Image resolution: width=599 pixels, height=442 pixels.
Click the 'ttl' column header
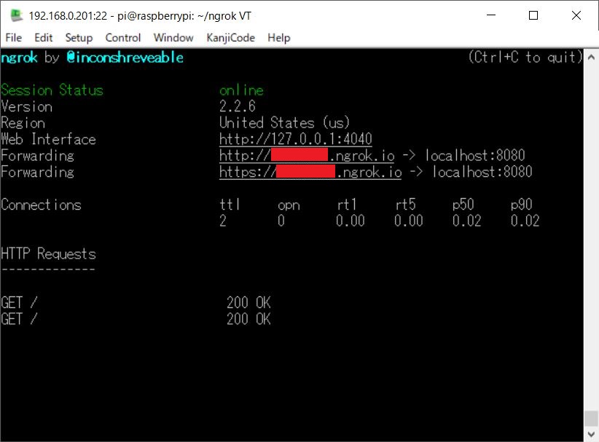pos(230,205)
